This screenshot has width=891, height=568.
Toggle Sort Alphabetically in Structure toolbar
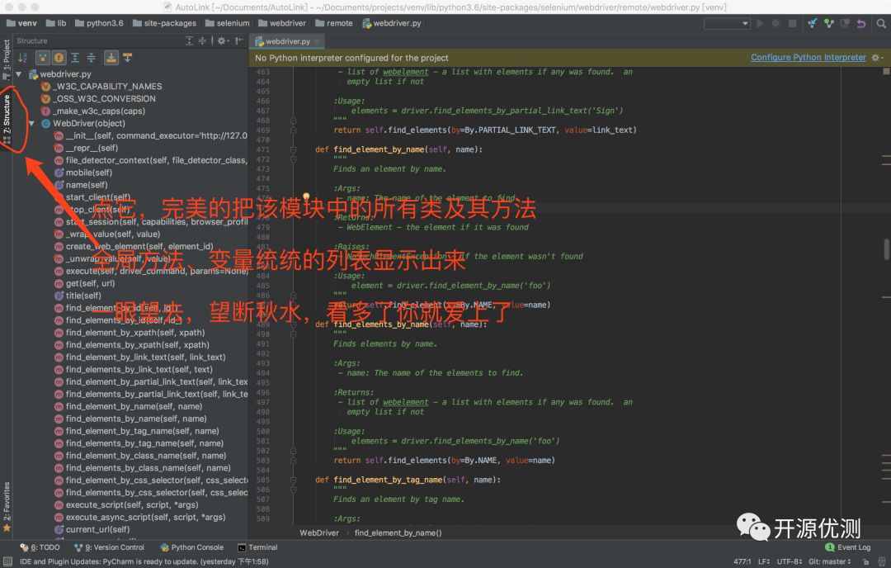[23, 58]
